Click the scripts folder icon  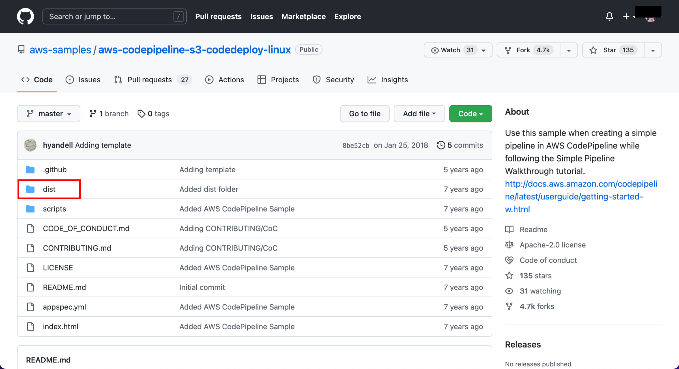pyautogui.click(x=30, y=209)
